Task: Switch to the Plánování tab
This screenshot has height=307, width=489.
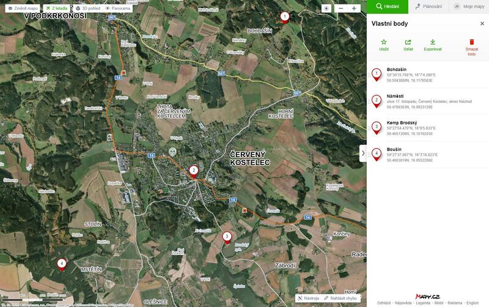Action: pos(428,6)
